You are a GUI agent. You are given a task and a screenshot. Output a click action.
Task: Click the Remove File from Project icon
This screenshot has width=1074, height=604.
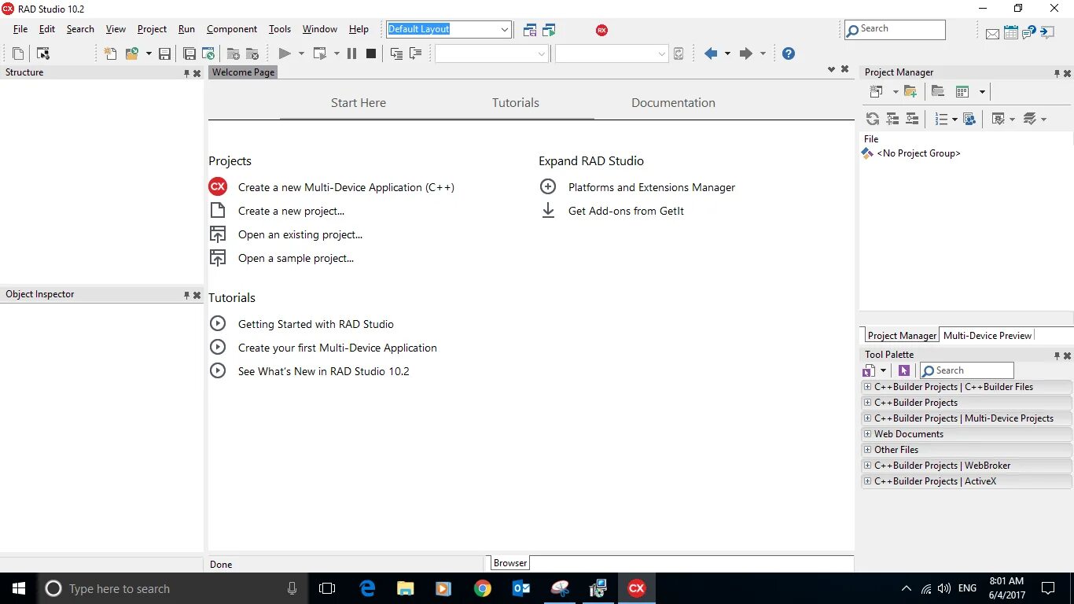point(252,53)
